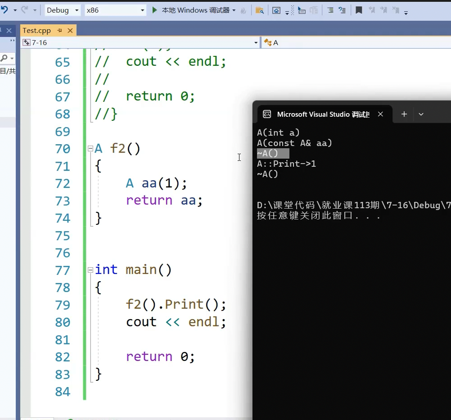Open toolbar overflow options after snapshot icon
The height and width of the screenshot is (420, 451).
point(287,12)
